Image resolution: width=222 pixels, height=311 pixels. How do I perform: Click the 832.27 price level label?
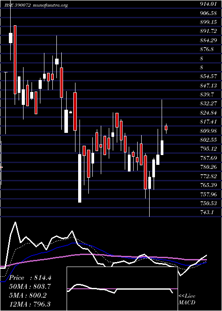pos(208,104)
